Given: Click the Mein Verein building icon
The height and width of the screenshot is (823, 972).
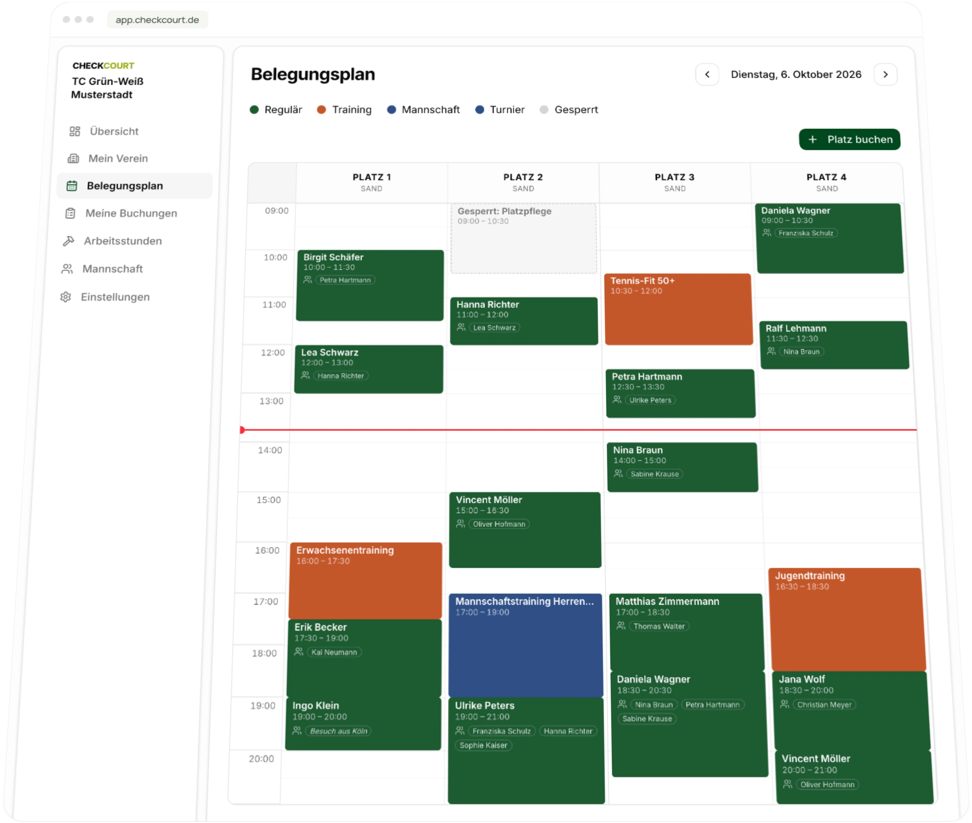Looking at the screenshot, I should (73, 159).
